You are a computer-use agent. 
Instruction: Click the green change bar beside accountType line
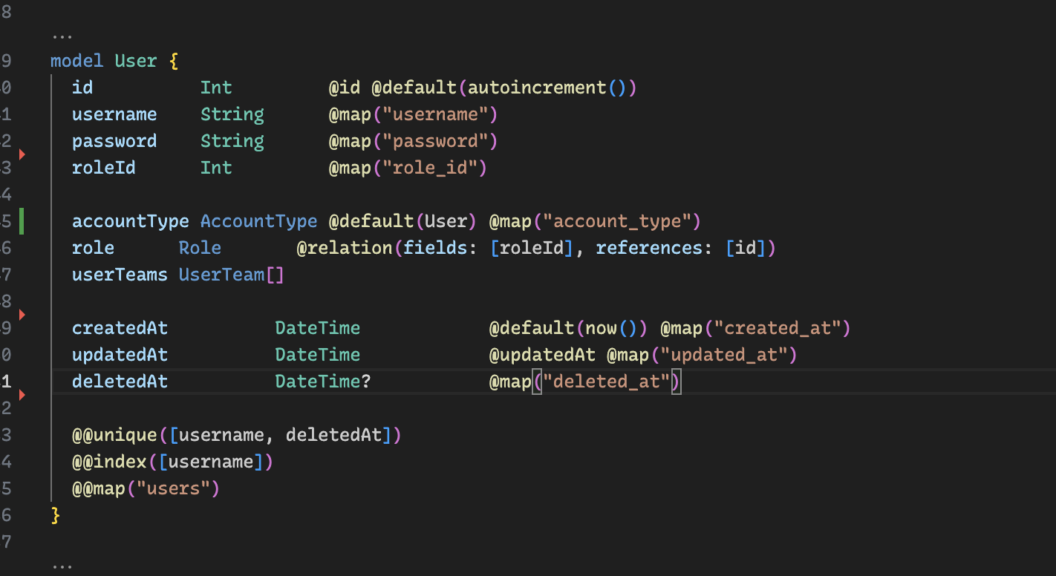click(22, 221)
